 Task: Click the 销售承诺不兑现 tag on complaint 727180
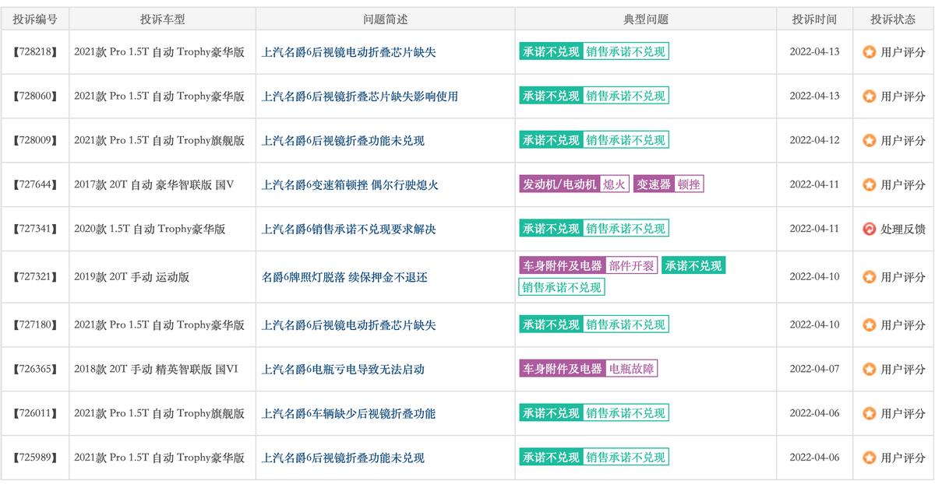(x=626, y=324)
